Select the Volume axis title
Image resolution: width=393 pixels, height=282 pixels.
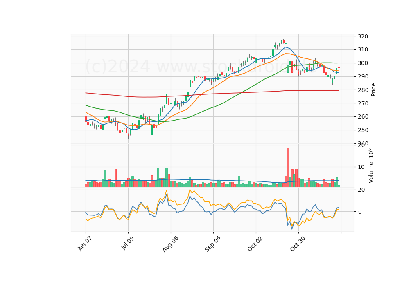pyautogui.click(x=371, y=166)
